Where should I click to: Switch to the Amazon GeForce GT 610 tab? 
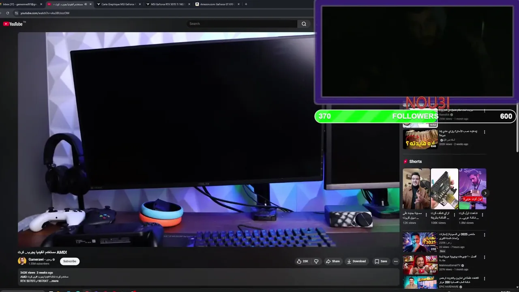pos(217,4)
